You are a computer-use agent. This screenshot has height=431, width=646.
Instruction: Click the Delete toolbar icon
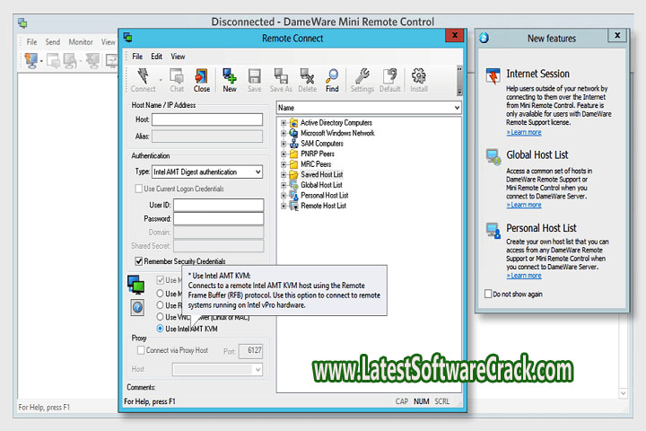click(x=307, y=78)
